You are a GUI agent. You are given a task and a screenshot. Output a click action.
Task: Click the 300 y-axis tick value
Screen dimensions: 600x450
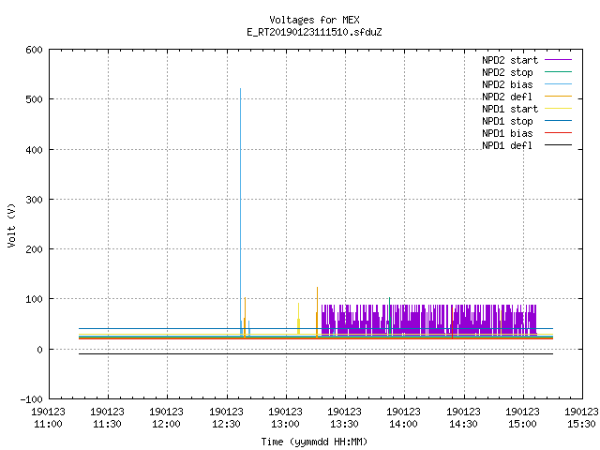click(34, 200)
